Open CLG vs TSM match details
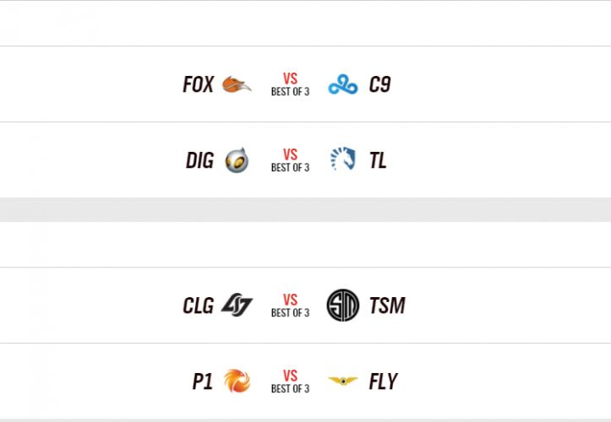611x422 pixels. coord(290,305)
